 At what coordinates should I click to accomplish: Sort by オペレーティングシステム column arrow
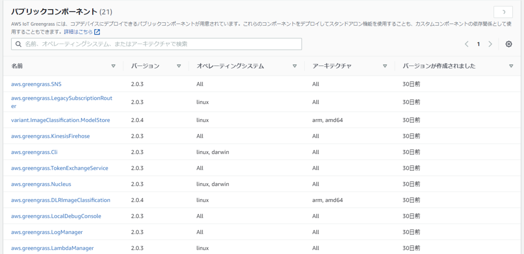click(295, 66)
